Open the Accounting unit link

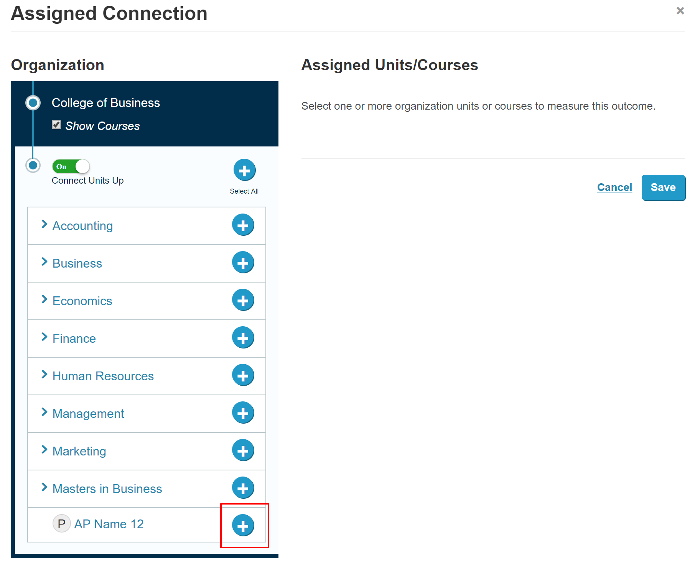tap(82, 226)
